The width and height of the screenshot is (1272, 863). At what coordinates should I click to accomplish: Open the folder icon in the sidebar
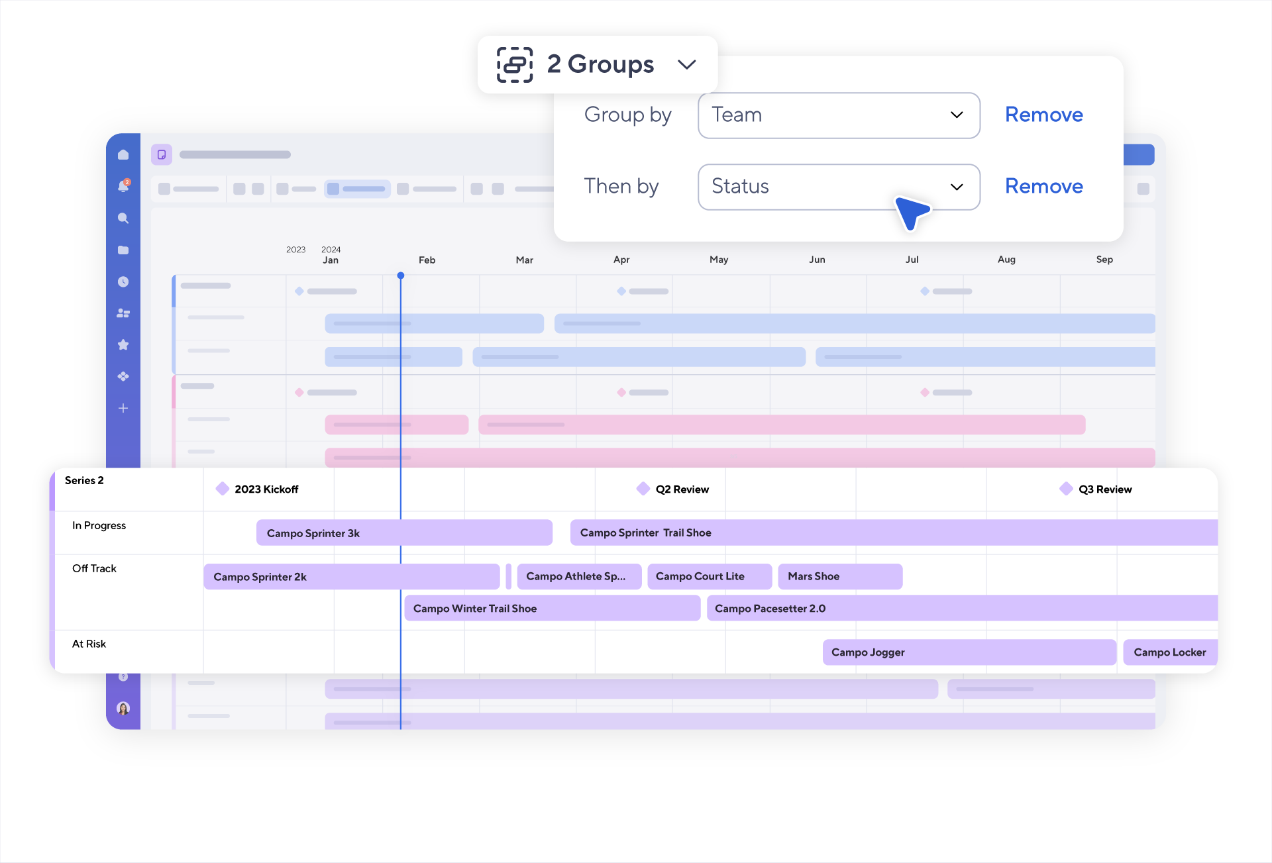pos(123,250)
